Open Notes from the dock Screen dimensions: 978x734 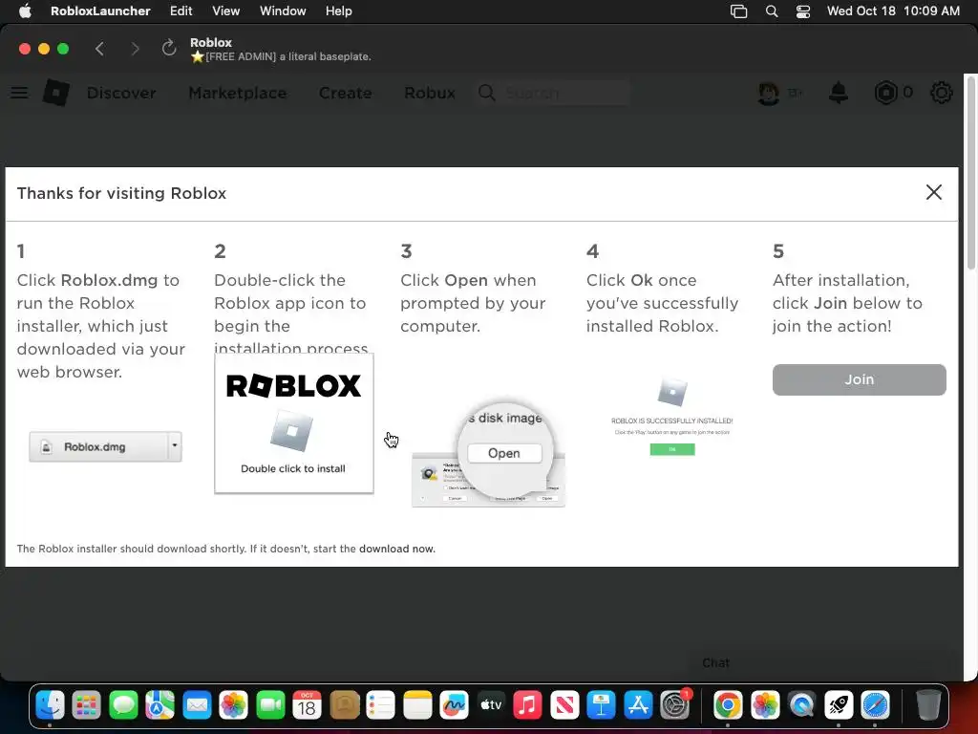click(x=418, y=706)
